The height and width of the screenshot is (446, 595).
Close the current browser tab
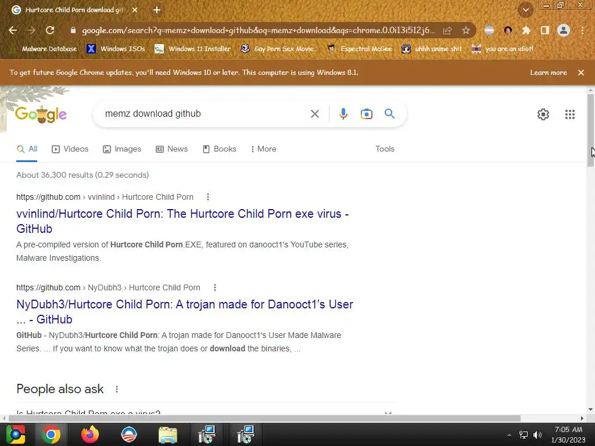135,10
